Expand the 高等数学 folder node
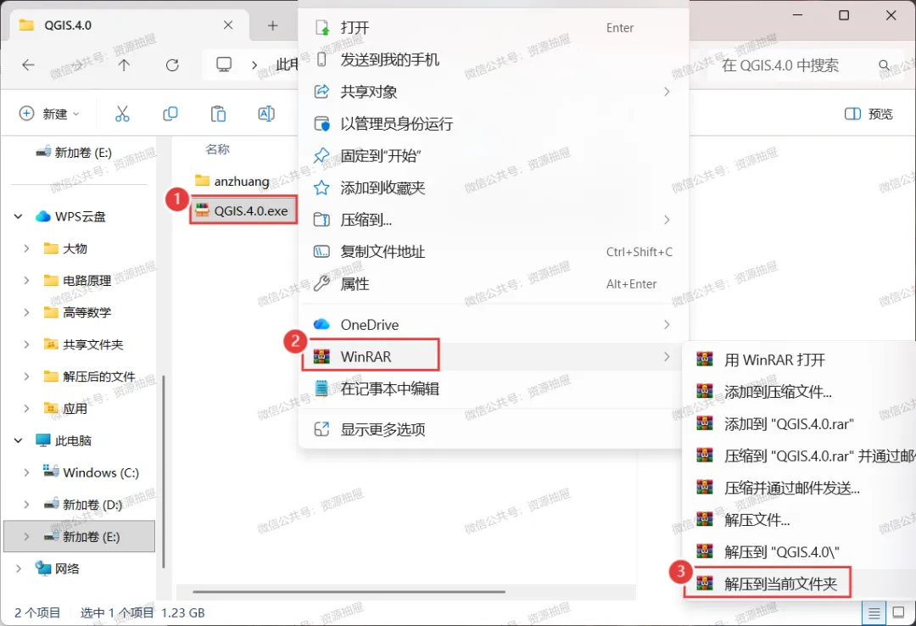Image resolution: width=916 pixels, height=626 pixels. pyautogui.click(x=26, y=312)
